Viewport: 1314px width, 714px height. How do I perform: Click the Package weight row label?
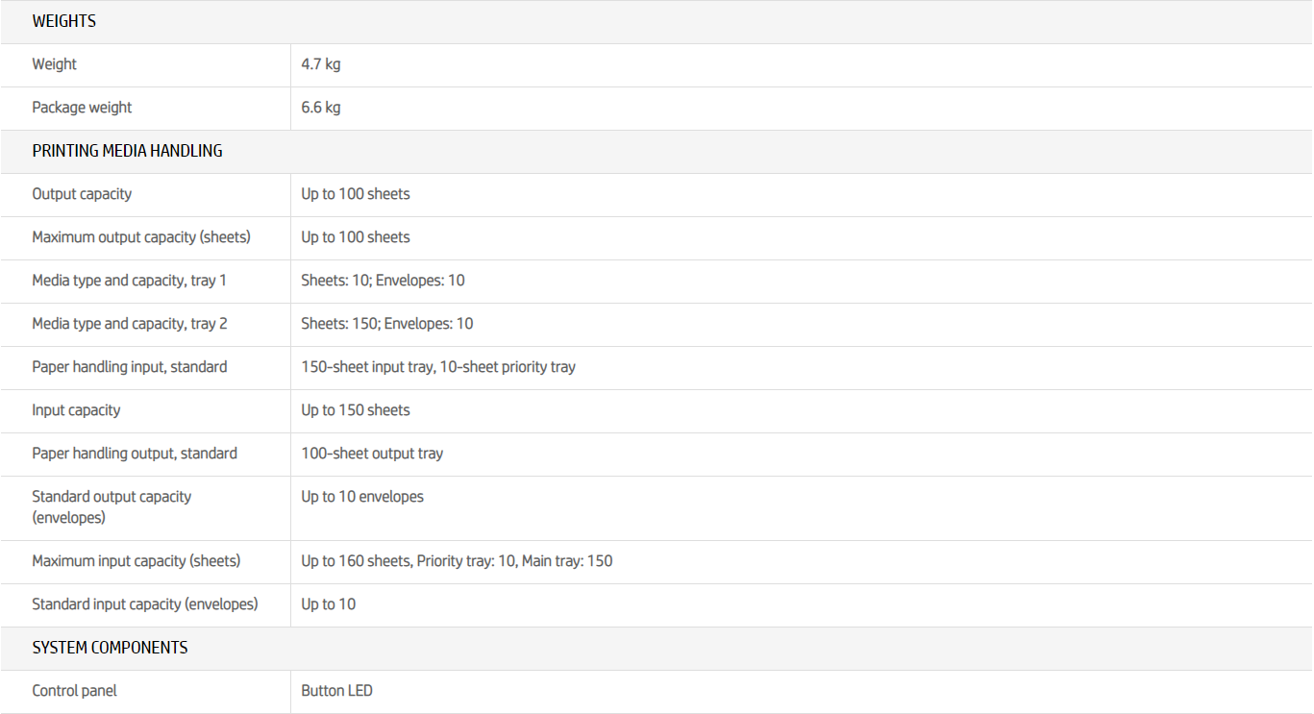coord(82,108)
